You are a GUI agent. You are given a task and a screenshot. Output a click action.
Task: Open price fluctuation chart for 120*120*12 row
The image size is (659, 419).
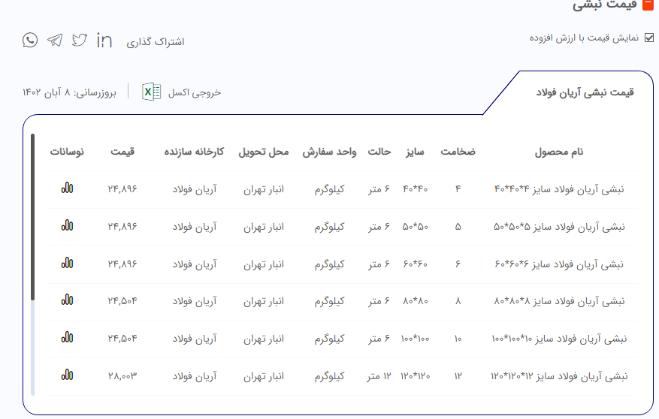pyautogui.click(x=68, y=375)
